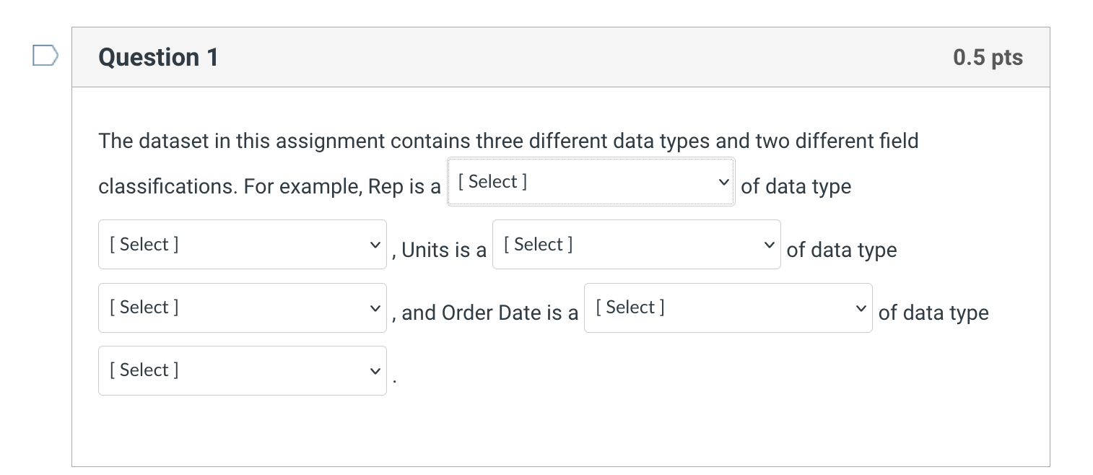Click the 0.5 pts label
This screenshot has height=475, width=1093.
pyautogui.click(x=988, y=57)
